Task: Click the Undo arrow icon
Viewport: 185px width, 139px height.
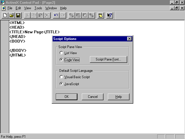Action: tap(56, 15)
